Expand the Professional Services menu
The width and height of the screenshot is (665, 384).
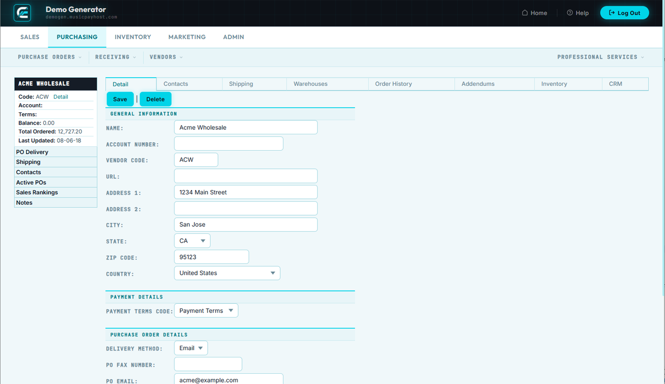click(x=601, y=57)
